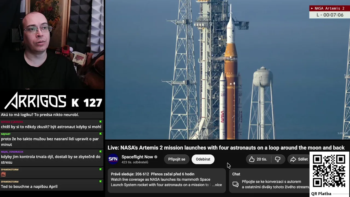Click username NEJFAKT in chat
Image resolution: width=350 pixels, height=197 pixels.
coord(6,134)
